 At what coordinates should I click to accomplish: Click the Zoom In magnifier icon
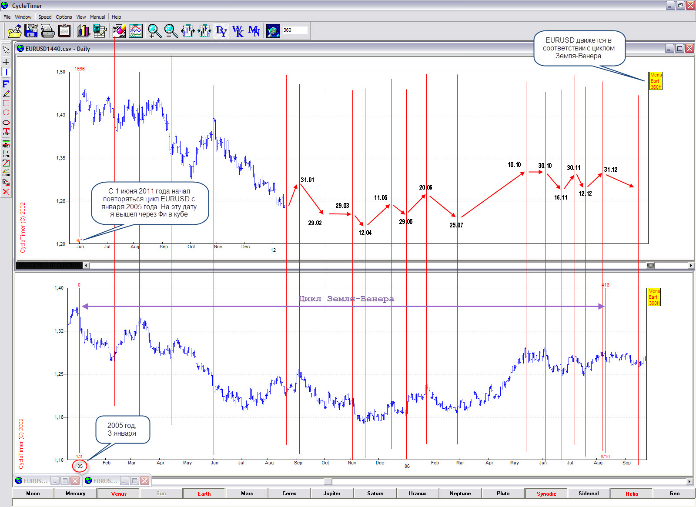point(154,31)
